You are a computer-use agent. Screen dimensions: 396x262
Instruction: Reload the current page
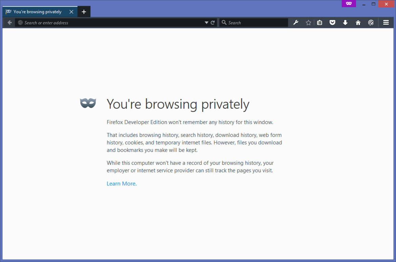pyautogui.click(x=213, y=22)
